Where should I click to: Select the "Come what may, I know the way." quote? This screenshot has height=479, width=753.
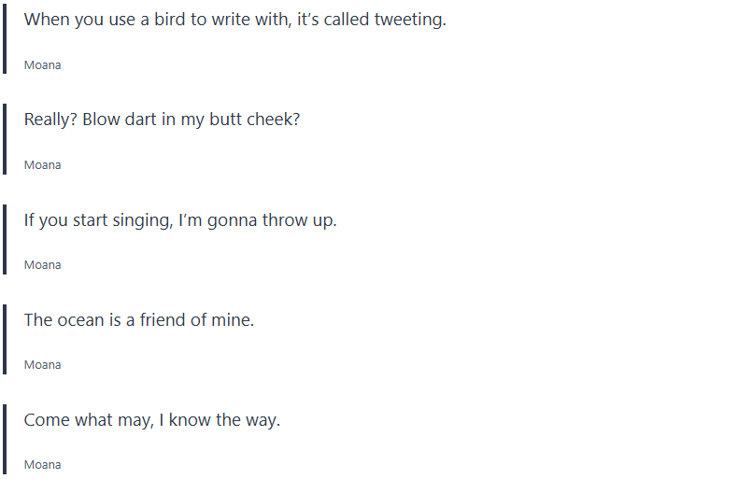(x=152, y=420)
